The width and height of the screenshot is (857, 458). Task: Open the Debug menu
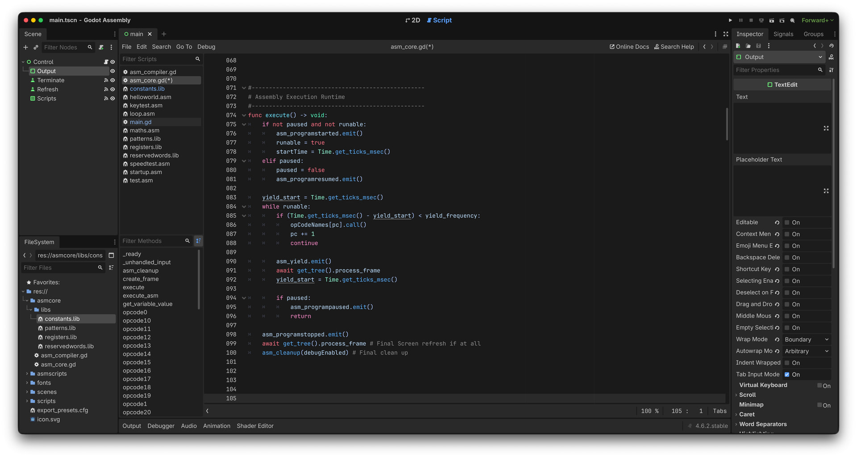pos(206,47)
